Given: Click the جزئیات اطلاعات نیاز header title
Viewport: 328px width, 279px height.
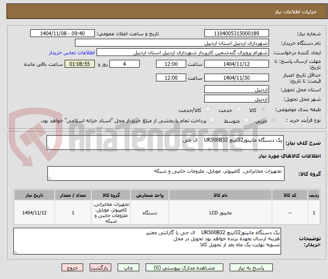Looking at the screenshot, I should click(296, 12).
